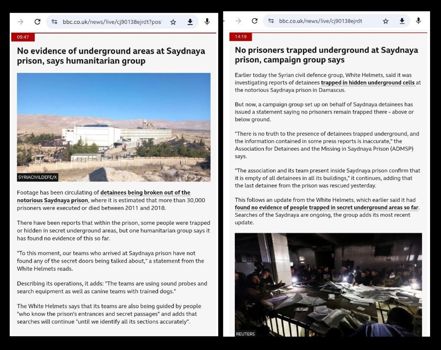The height and width of the screenshot is (350, 441).
Task: Click the forward arrow in right browser
Action: pyautogui.click(x=238, y=21)
